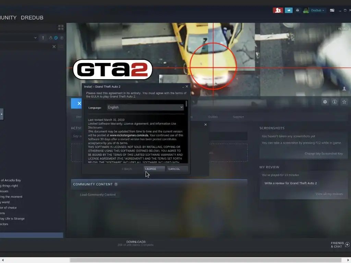Click right arrow of horizontal scrollbar
Viewport: 351px width, 263px height.
[348, 260]
